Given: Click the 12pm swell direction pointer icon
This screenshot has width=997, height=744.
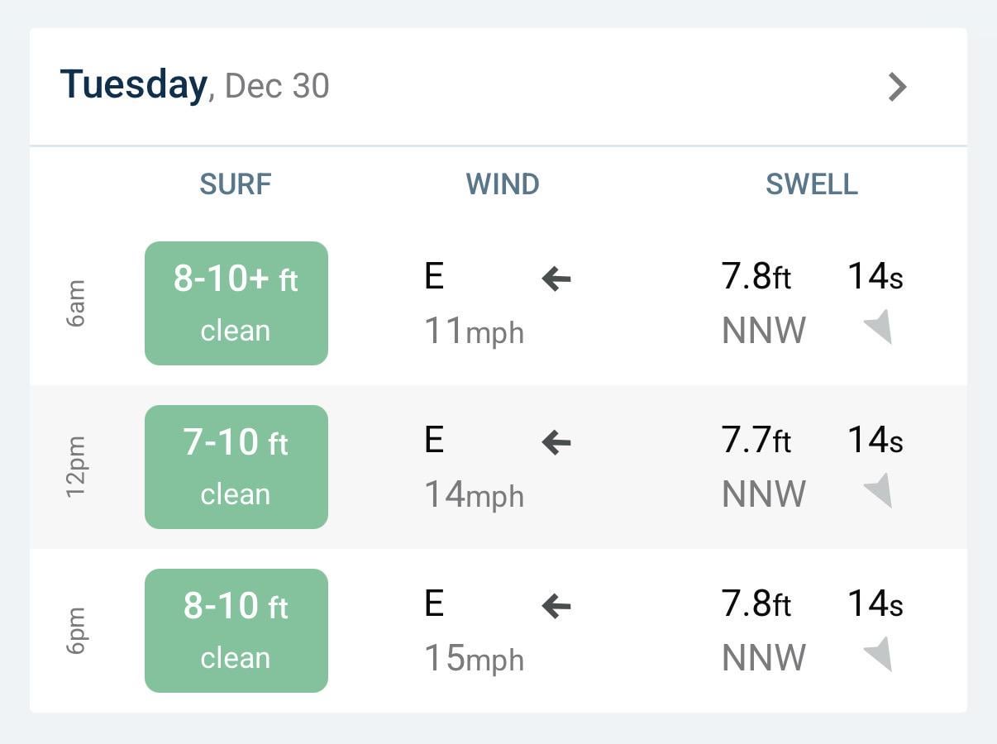Looking at the screenshot, I should pos(879,491).
